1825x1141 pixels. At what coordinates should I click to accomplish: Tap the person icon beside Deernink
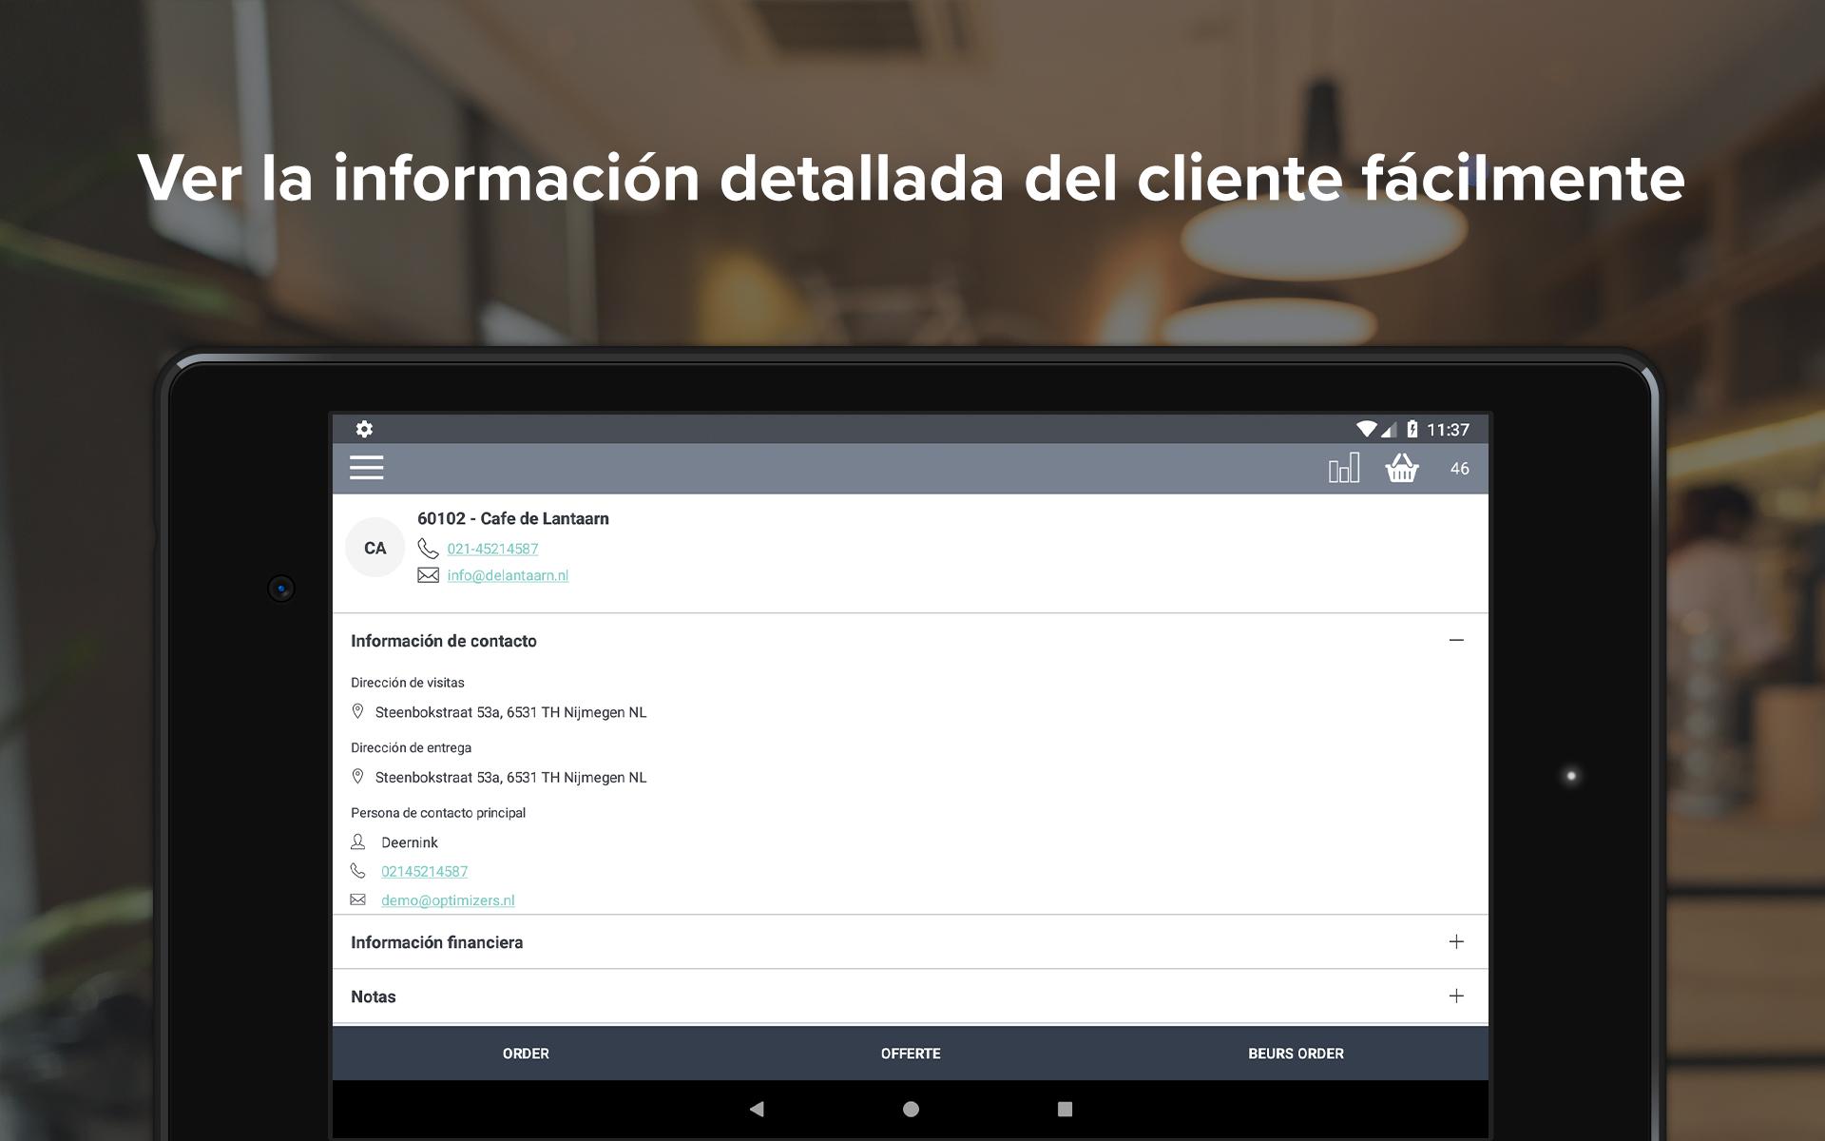pos(357,841)
